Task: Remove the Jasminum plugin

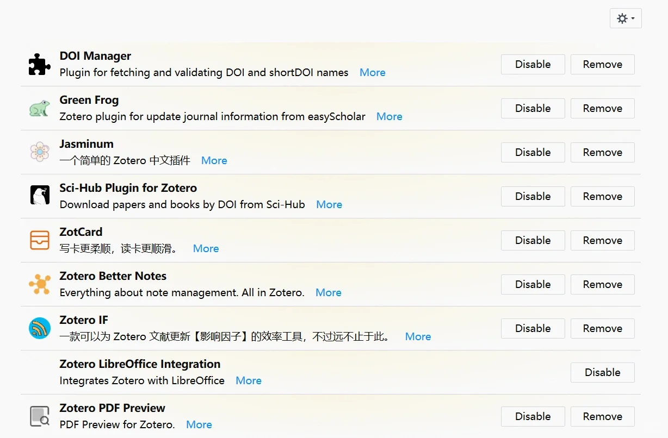Action: tap(602, 152)
